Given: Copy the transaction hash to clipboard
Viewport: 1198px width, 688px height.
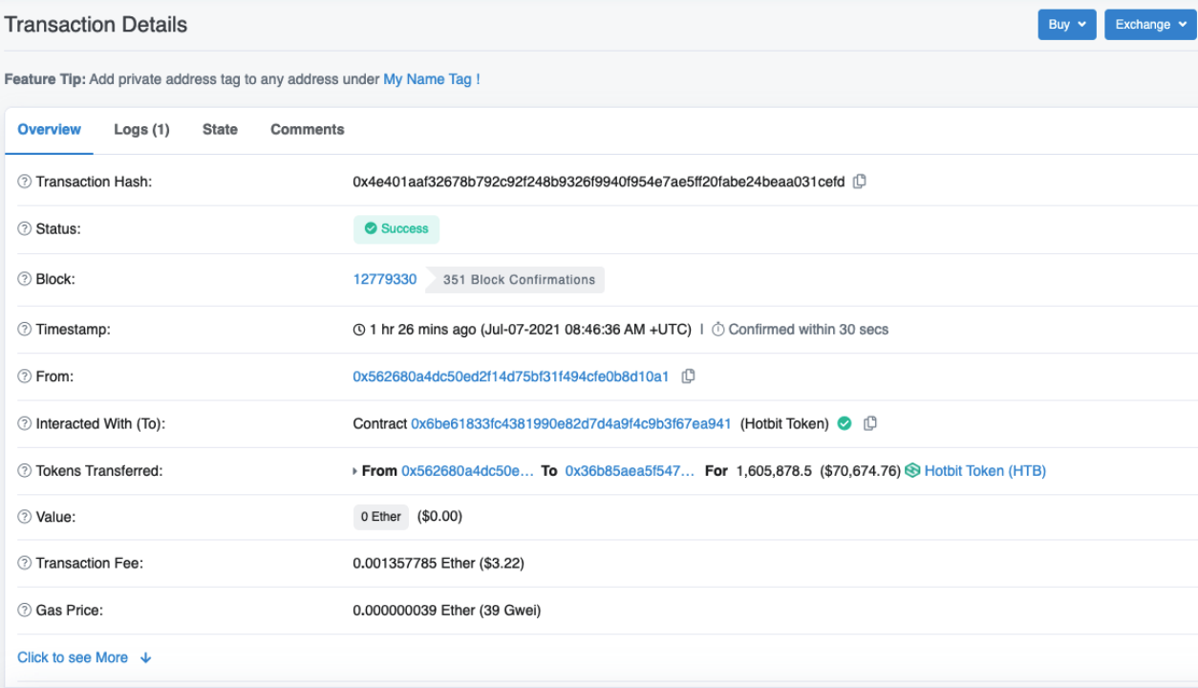Looking at the screenshot, I should pos(859,182).
